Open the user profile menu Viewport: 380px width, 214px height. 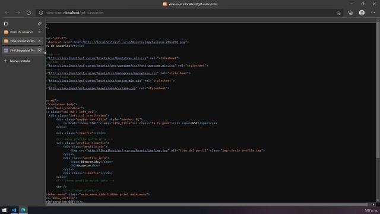tap(362, 12)
